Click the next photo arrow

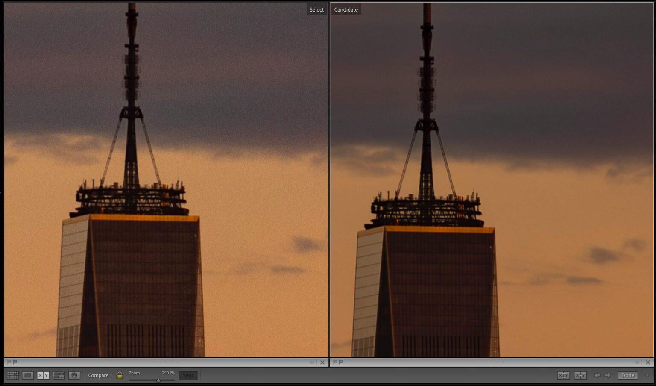(x=607, y=375)
